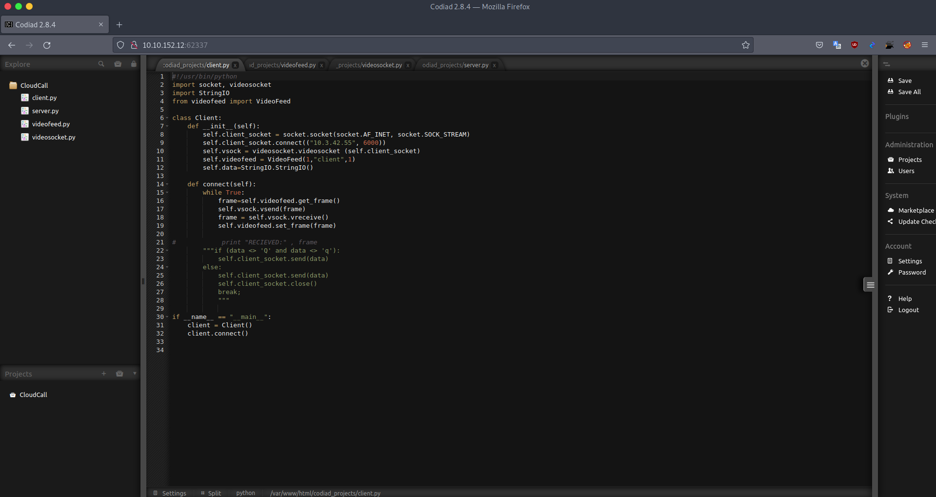Fold the __init__ method at line 7
This screenshot has width=936, height=497.
167,126
